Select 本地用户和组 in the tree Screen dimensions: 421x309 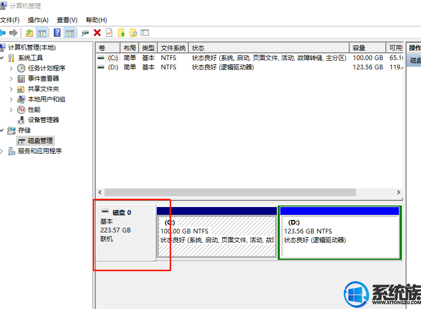click(47, 99)
